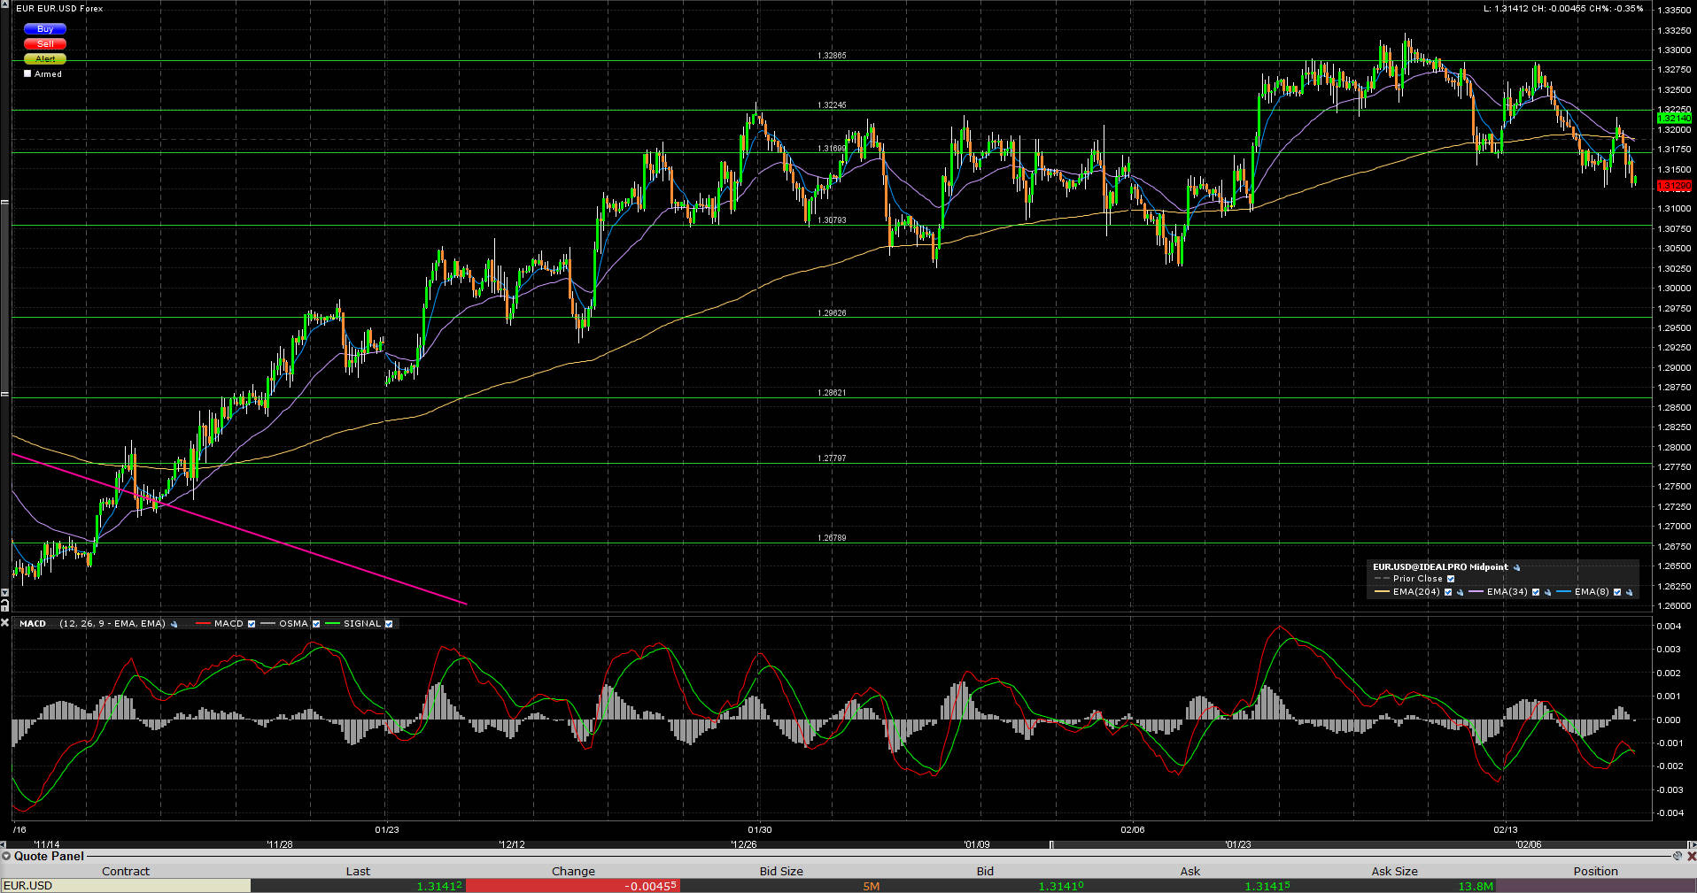Viewport: 1697px width, 893px height.
Task: Click the EUR EUR.USD Forex chart title
Action: pyautogui.click(x=59, y=9)
